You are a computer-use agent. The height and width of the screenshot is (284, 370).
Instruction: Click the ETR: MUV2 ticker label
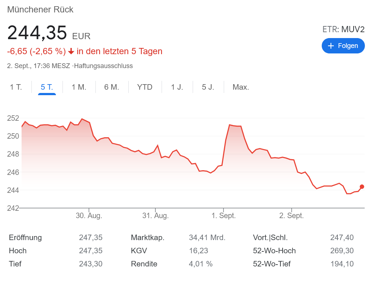pos(343,29)
